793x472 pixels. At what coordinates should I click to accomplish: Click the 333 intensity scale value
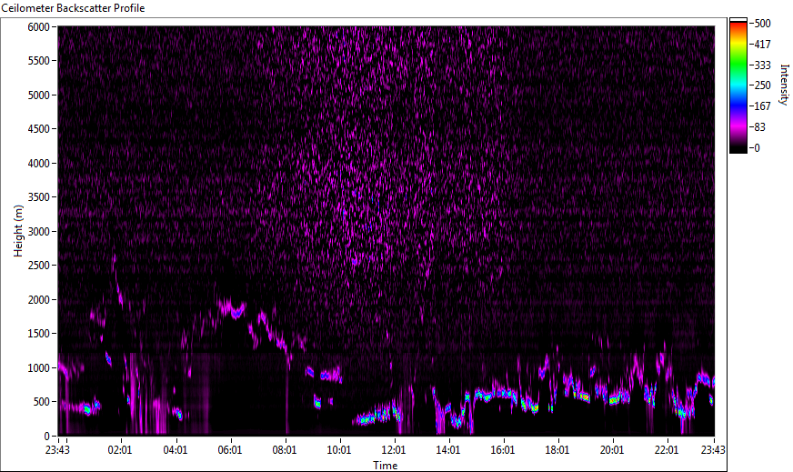pyautogui.click(x=762, y=65)
